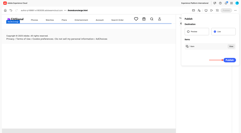Open the more options ellipsis menu
Image resolution: width=241 pixels, height=133 pixels.
coord(235,11)
